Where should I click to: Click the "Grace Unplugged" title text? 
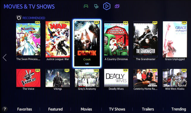point(175,59)
